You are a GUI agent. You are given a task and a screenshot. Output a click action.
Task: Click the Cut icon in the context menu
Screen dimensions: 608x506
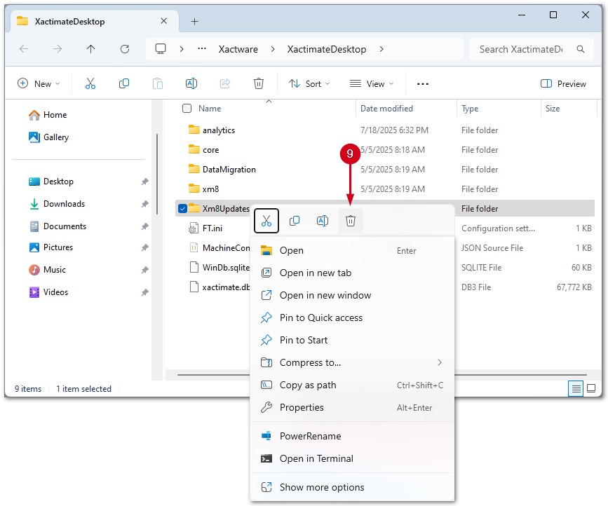point(266,221)
